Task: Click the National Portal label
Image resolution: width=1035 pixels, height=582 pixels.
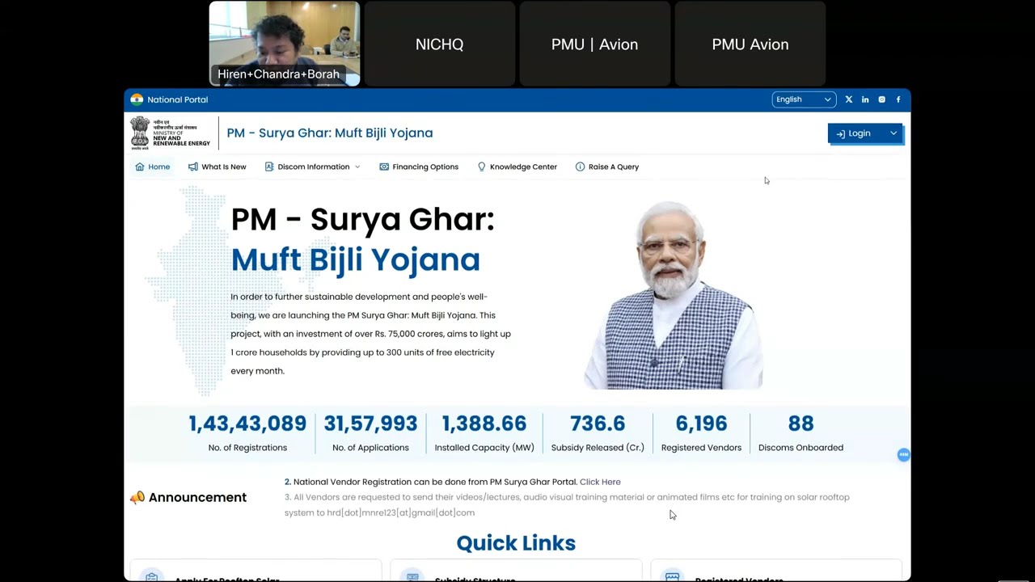Action: pos(178,99)
